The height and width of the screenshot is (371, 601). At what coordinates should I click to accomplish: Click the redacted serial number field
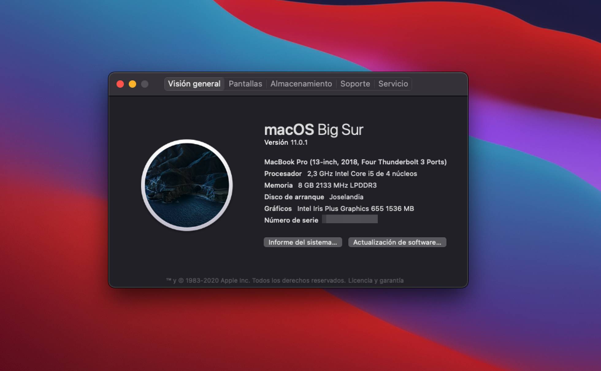coord(350,219)
